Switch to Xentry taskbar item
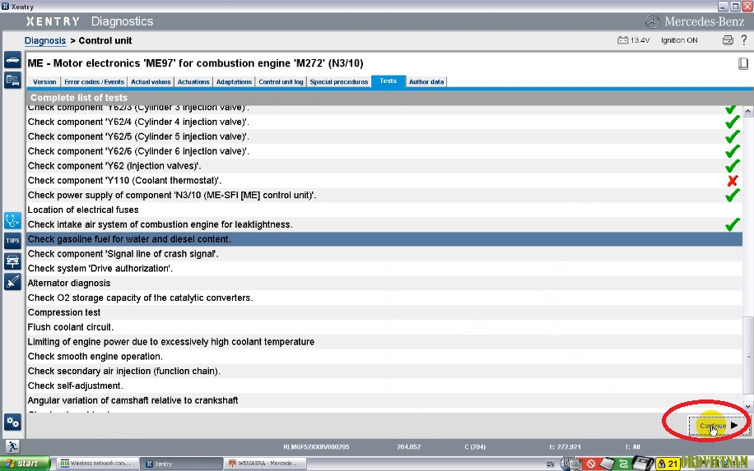The width and height of the screenshot is (754, 471). 182,464
